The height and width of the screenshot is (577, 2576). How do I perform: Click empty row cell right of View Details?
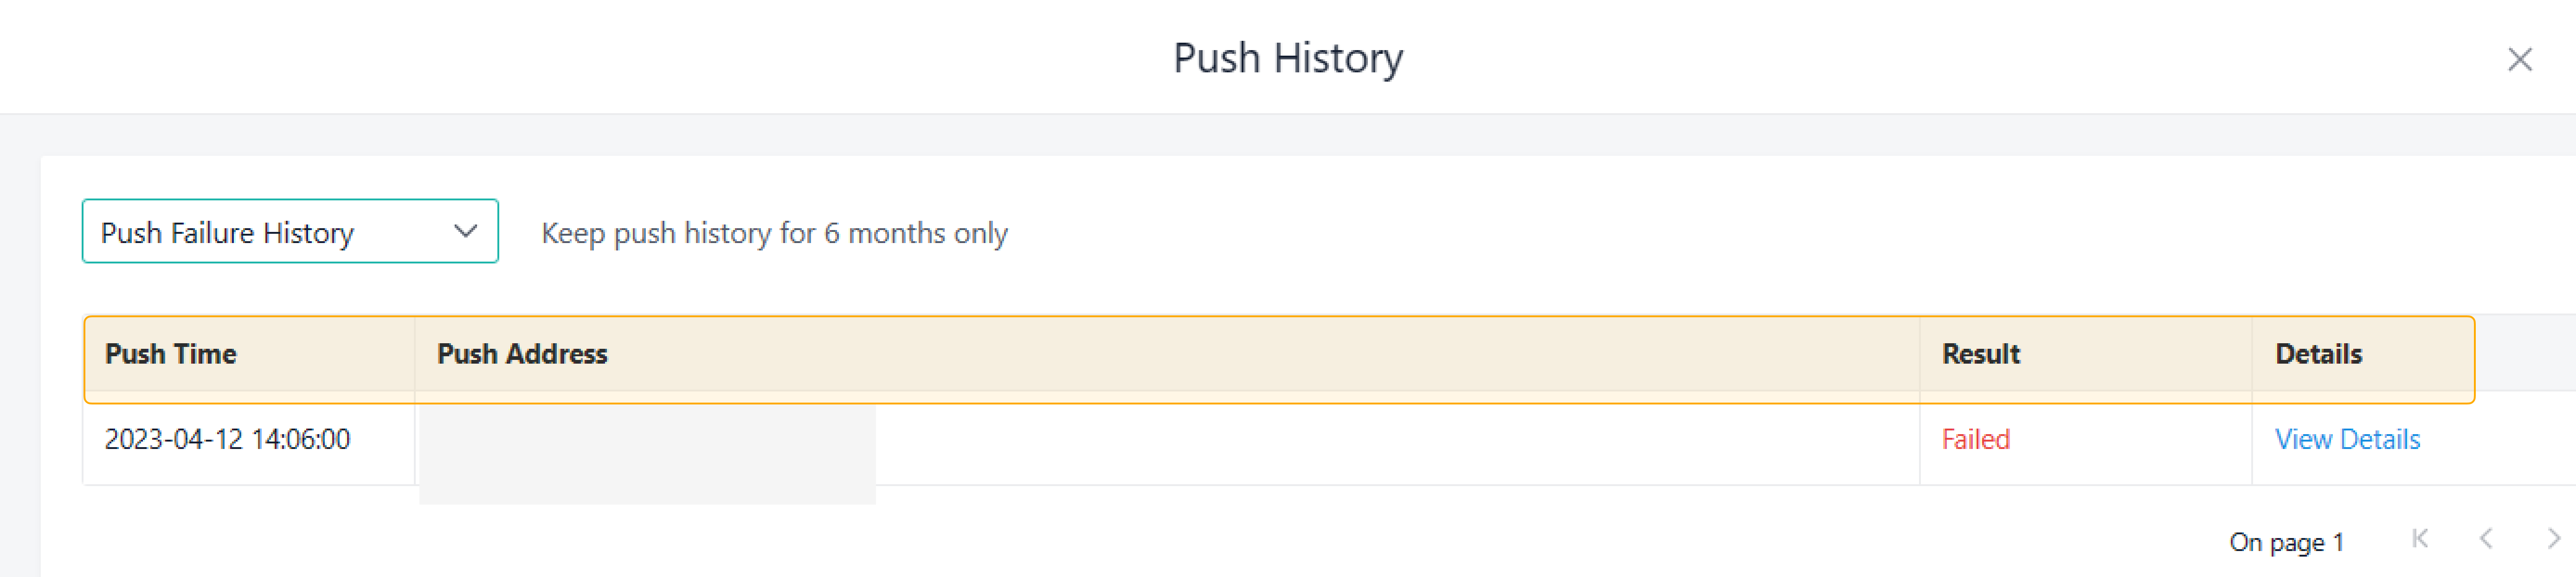(x=2510, y=439)
